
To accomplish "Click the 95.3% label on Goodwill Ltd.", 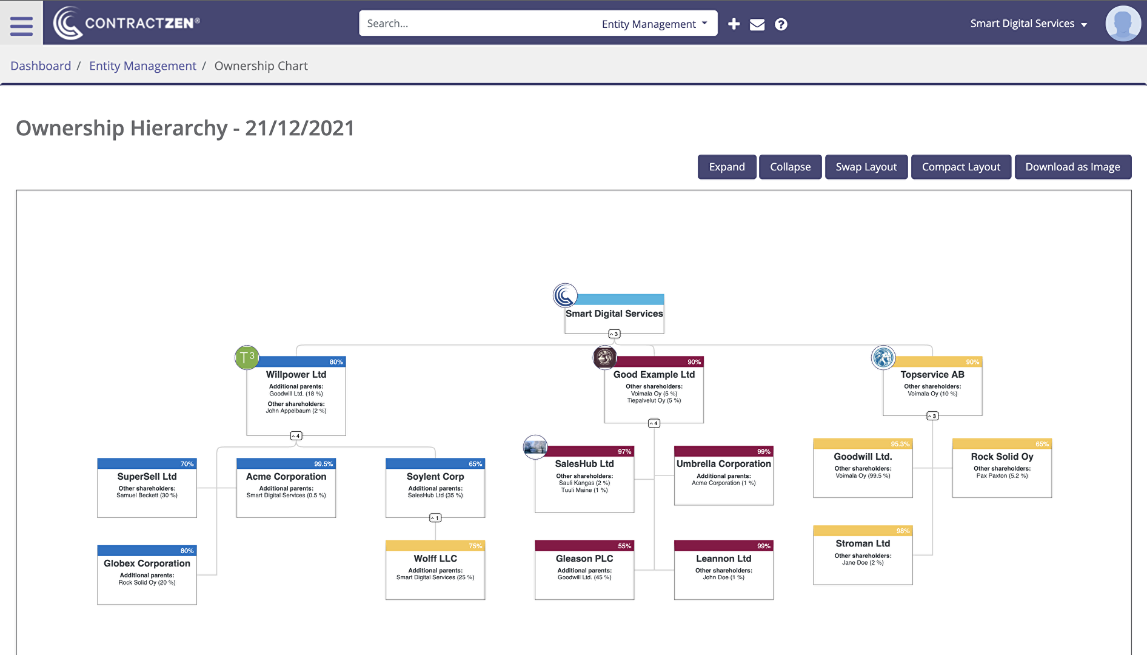I will 900,445.
